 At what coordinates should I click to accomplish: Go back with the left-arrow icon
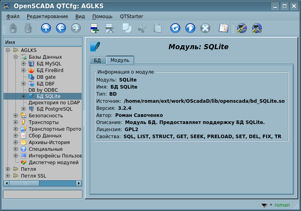point(61,28)
